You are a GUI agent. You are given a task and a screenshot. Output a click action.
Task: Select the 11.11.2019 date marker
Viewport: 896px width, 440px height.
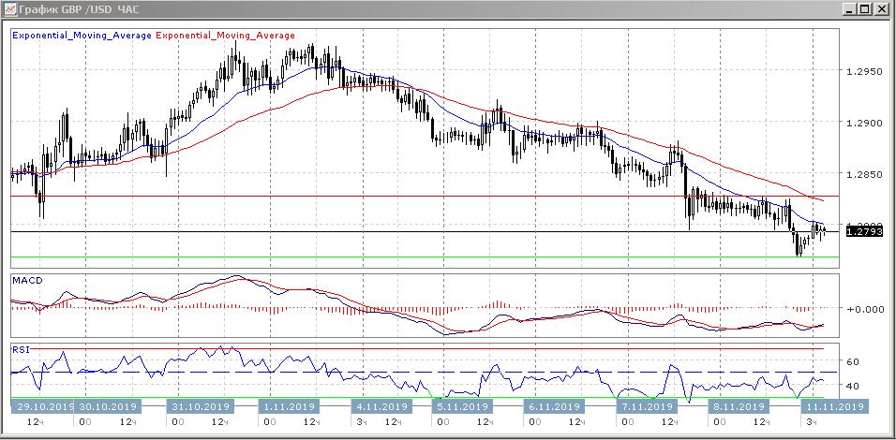click(833, 407)
